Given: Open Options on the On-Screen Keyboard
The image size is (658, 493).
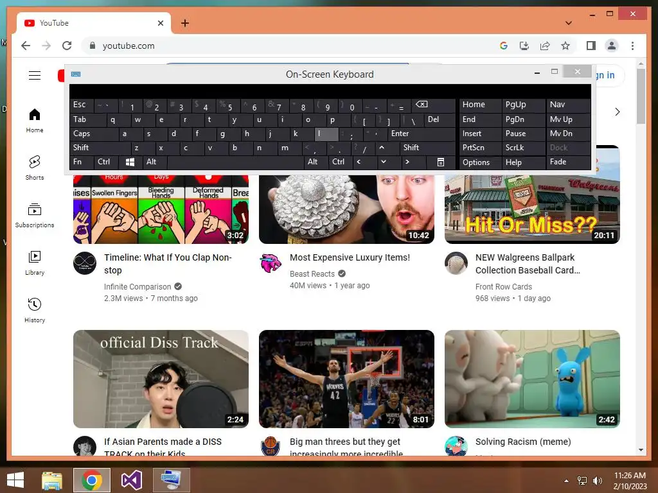Looking at the screenshot, I should [x=480, y=162].
